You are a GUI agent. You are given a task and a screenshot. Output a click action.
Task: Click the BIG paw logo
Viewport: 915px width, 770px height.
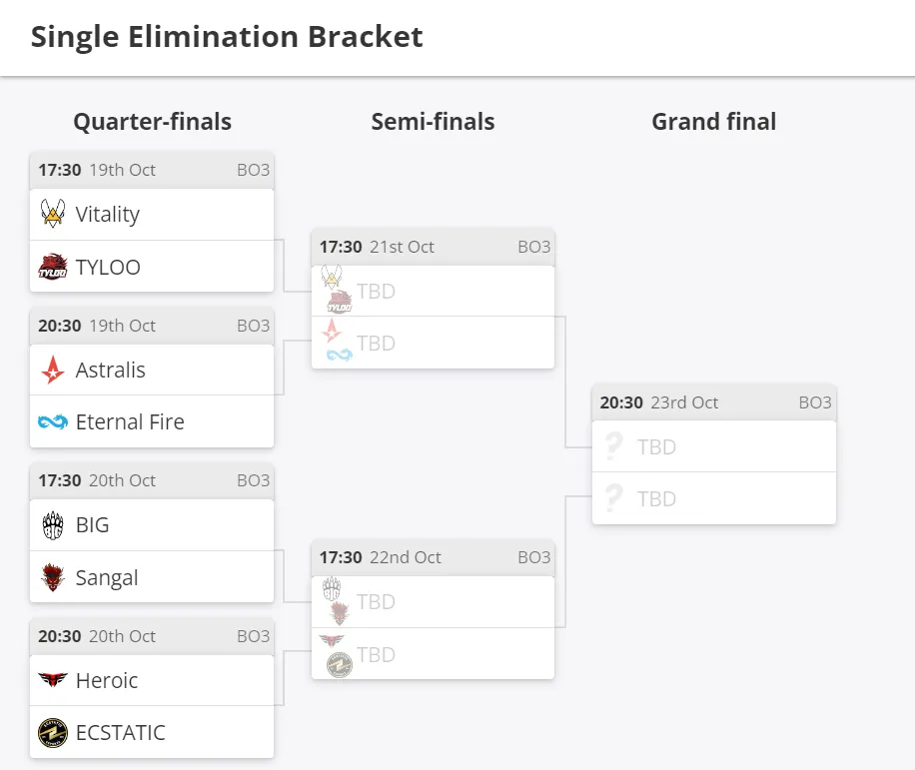coord(53,525)
